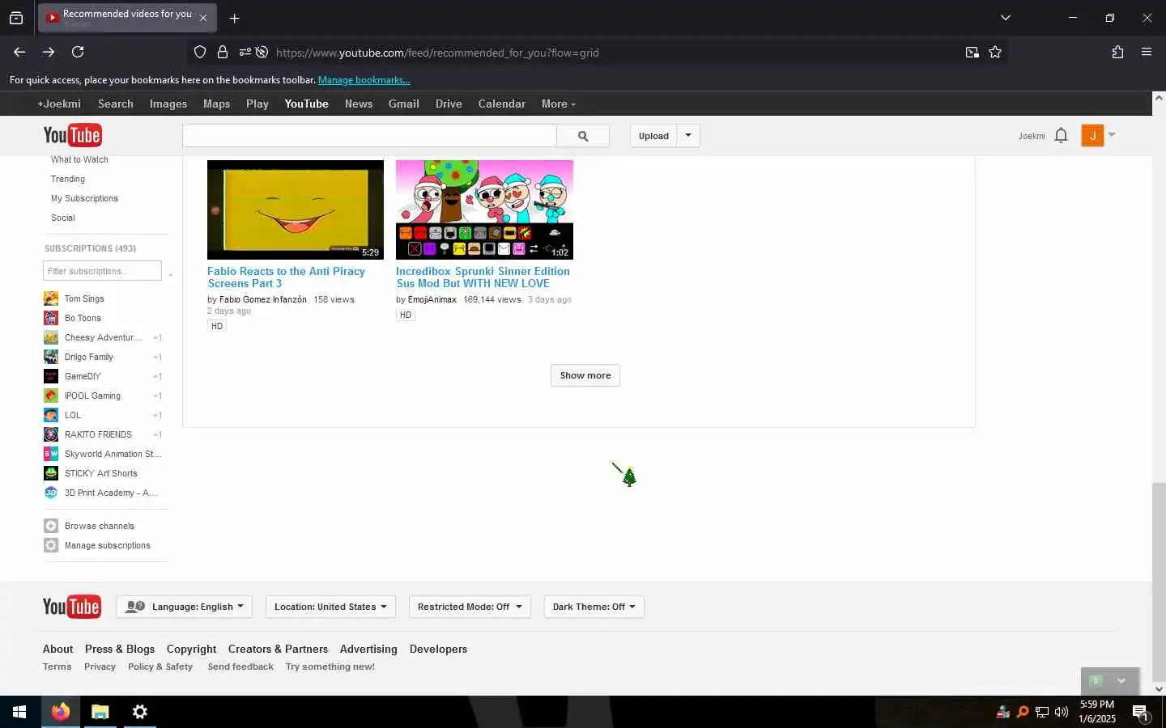Open the Drilgo Family channel icon
Viewport: 1166px width, 728px height.
tap(51, 357)
